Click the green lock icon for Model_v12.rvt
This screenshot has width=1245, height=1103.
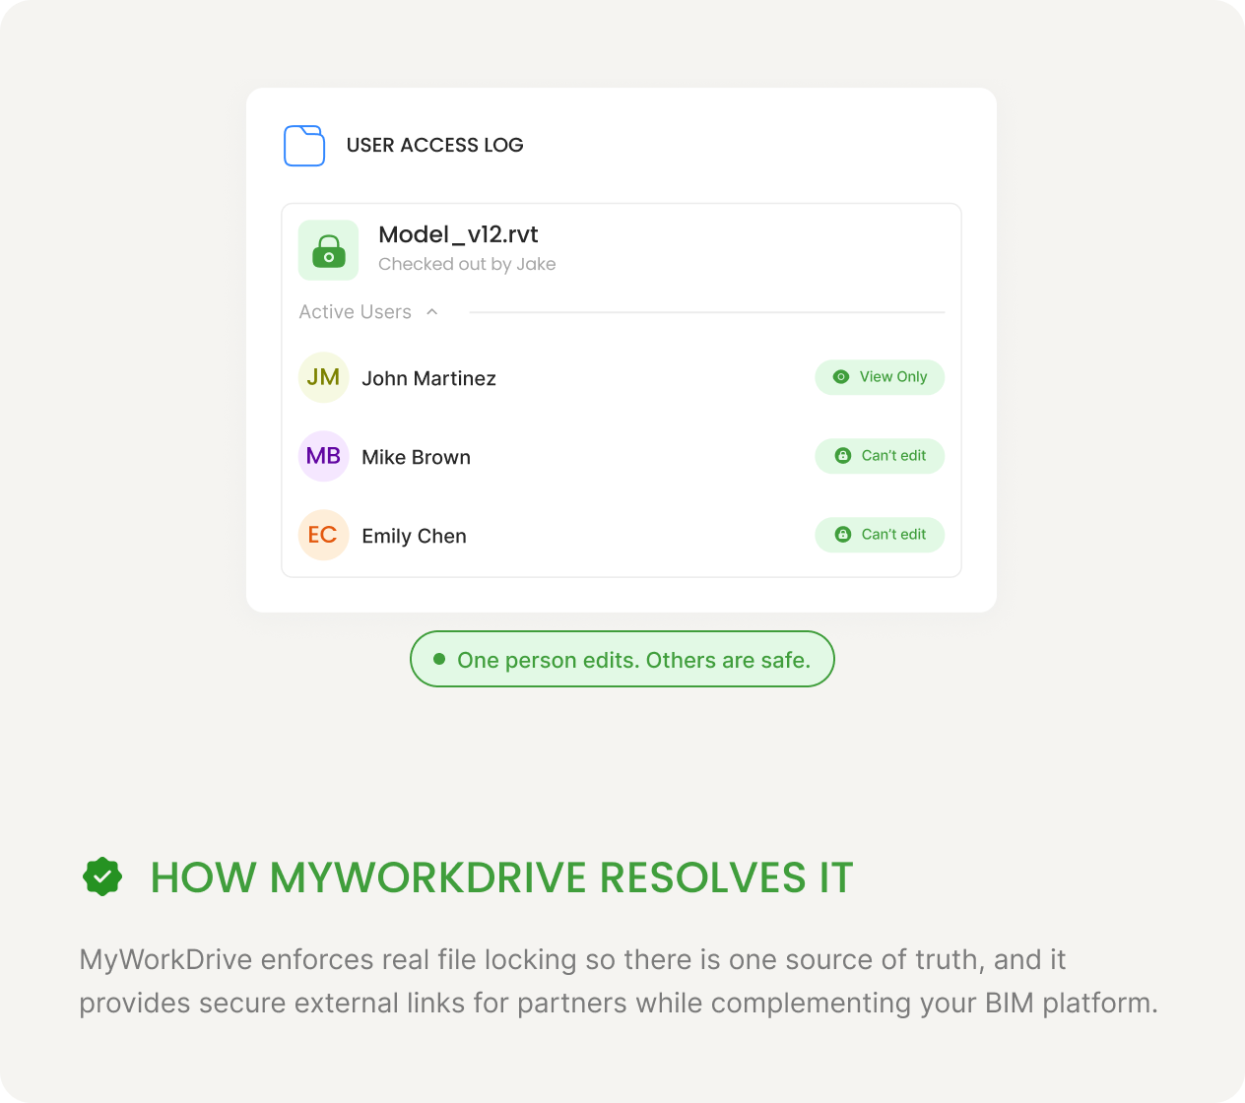(x=328, y=250)
